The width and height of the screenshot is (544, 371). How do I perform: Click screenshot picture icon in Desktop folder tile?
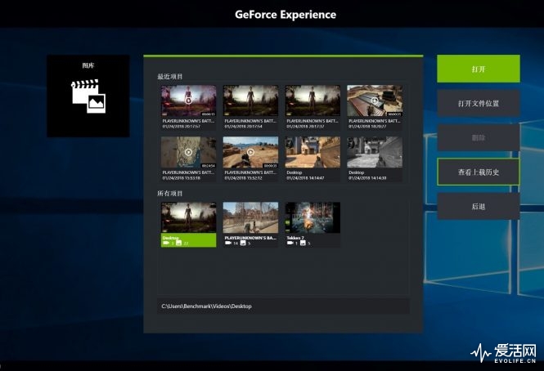178,243
